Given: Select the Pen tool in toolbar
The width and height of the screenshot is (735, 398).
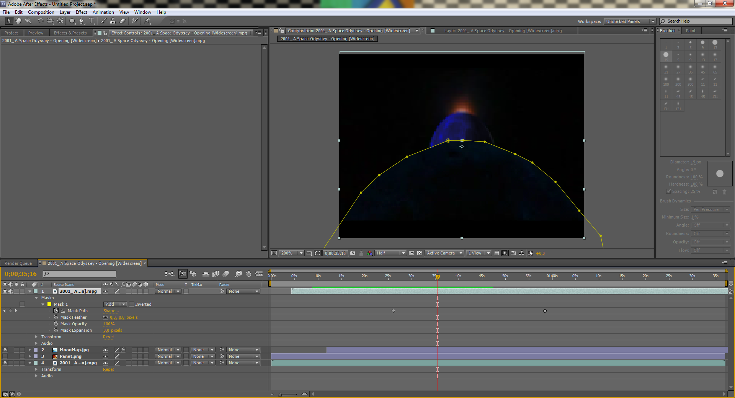Looking at the screenshot, I should pyautogui.click(x=81, y=21).
